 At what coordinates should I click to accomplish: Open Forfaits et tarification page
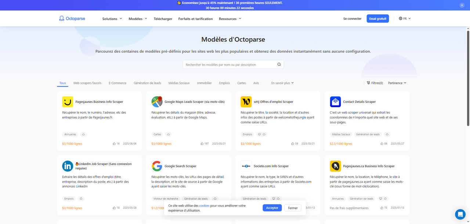click(x=195, y=19)
